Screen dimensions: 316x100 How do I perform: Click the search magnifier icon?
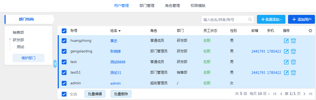tap(250, 20)
